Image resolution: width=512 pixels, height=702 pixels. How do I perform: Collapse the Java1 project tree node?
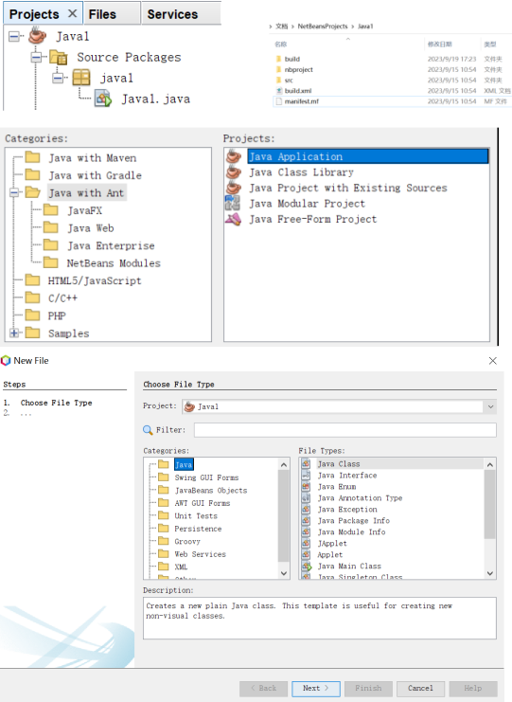click(14, 36)
